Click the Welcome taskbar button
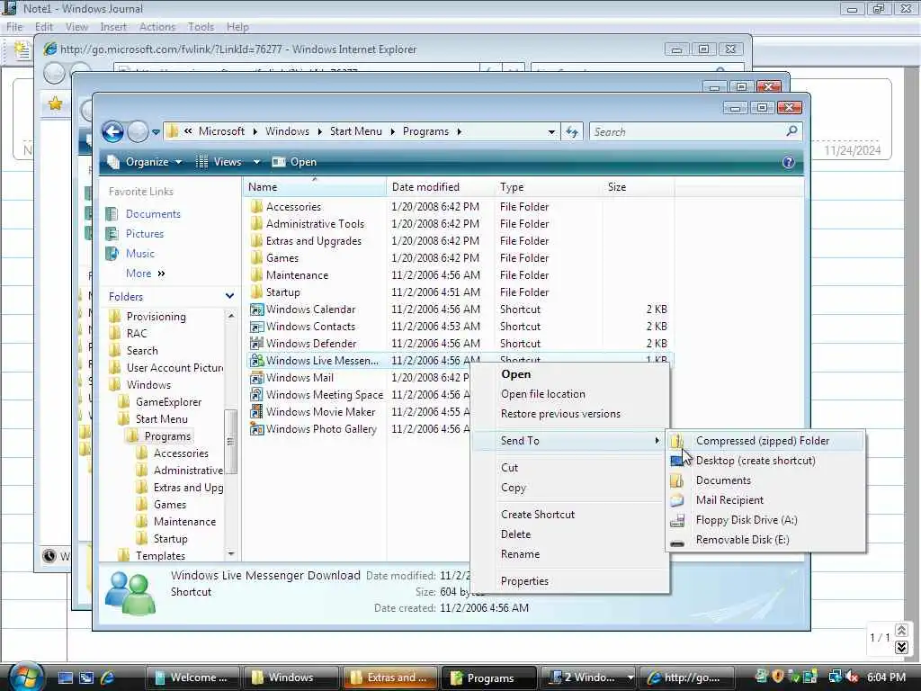The width and height of the screenshot is (921, 691). 192,678
